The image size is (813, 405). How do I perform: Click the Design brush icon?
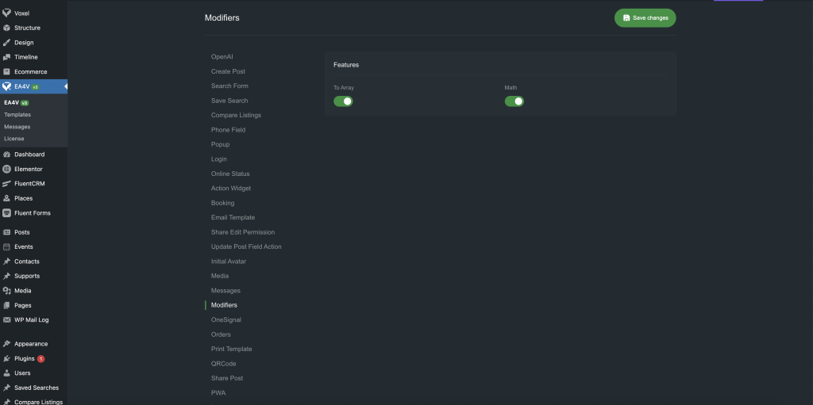click(x=7, y=43)
